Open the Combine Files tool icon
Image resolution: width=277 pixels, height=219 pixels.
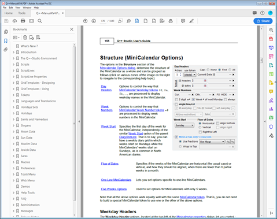271,47
